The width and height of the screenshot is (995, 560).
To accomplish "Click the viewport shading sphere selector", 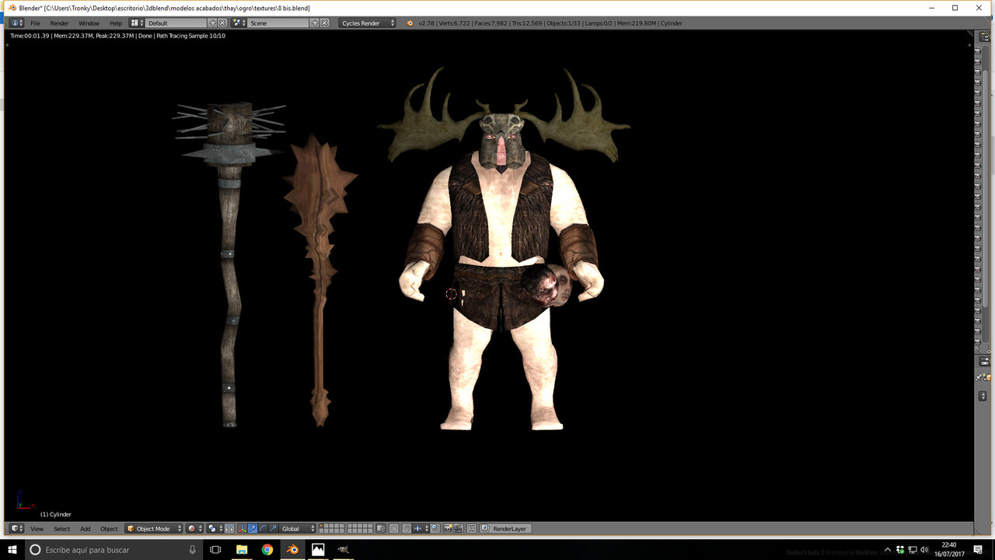I will pos(195,529).
